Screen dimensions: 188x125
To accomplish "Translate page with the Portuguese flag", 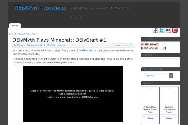I will (152, 44).
